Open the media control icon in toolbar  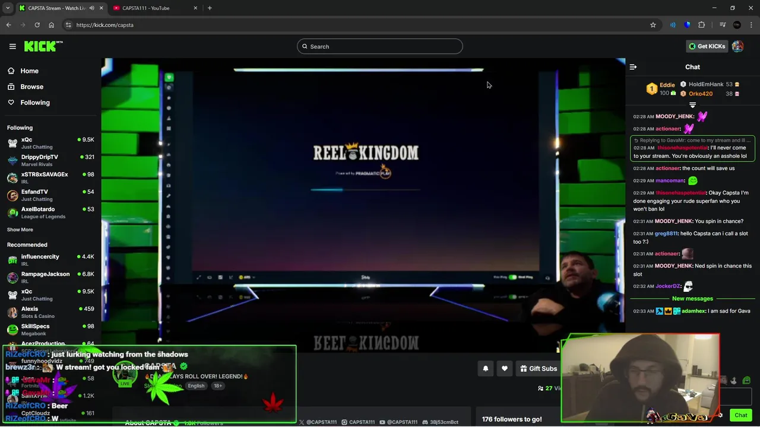(x=723, y=25)
